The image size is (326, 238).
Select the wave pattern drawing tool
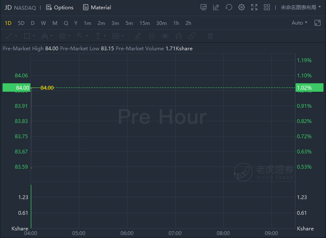pos(44,36)
